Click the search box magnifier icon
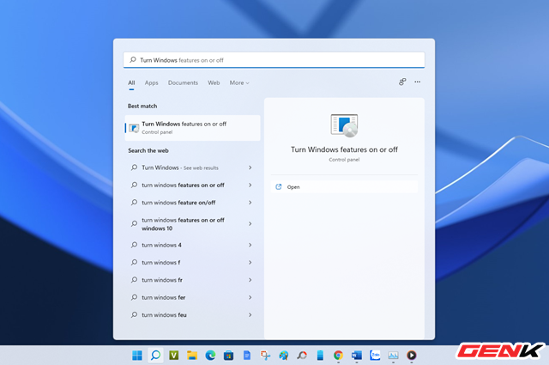The height and width of the screenshot is (365, 549). tap(133, 60)
